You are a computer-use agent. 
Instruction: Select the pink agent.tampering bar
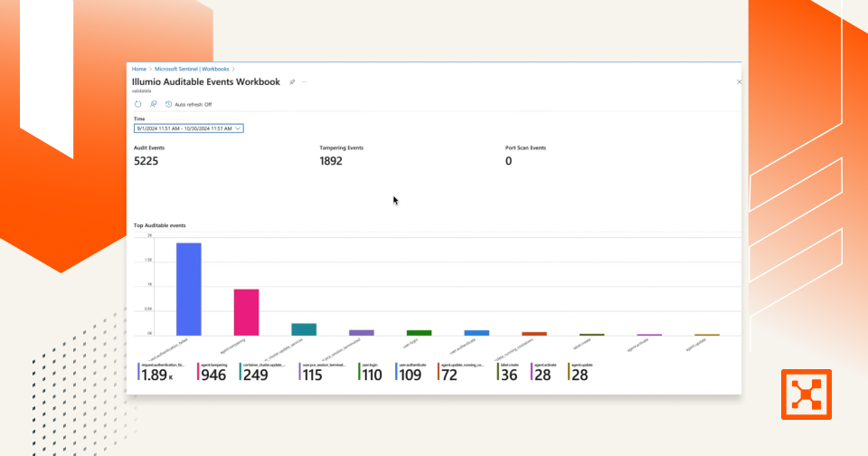[x=246, y=312]
